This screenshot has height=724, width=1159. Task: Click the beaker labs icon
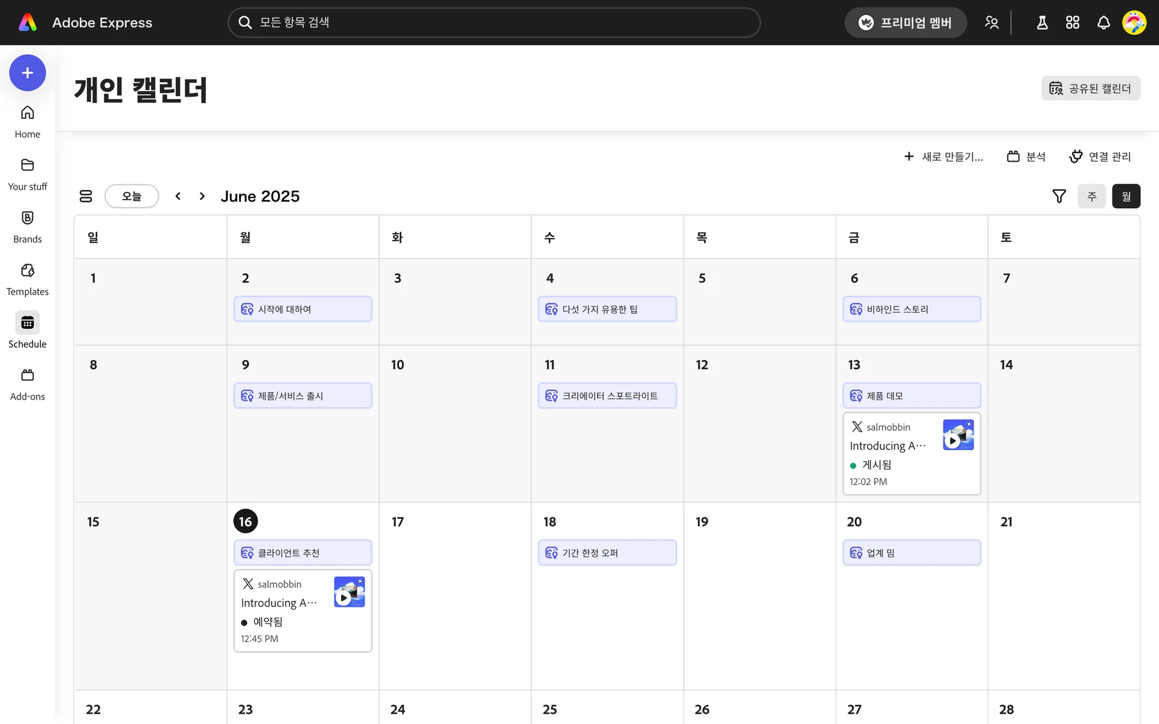(x=1042, y=23)
